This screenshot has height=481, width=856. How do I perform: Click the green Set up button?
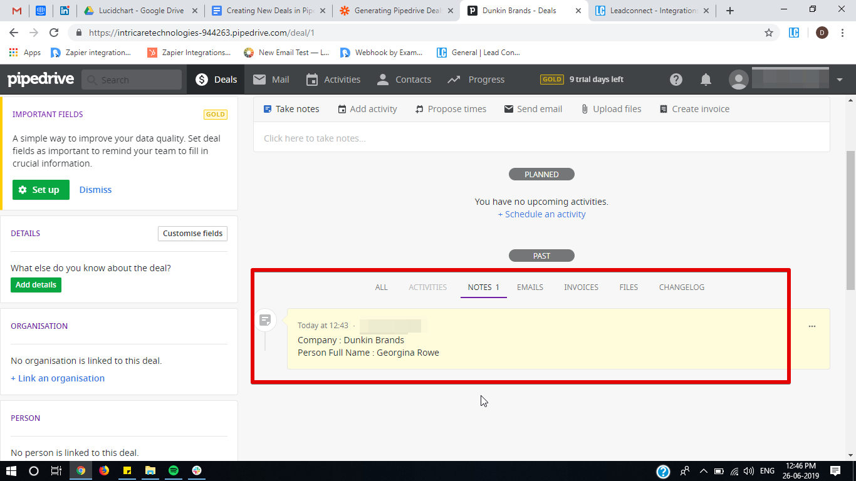click(41, 190)
